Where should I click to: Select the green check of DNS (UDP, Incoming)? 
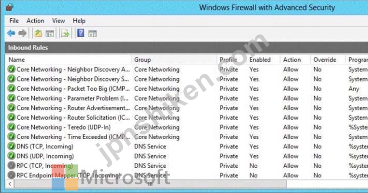click(11, 156)
